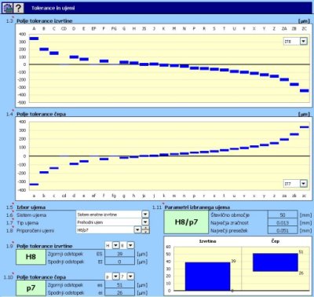The width and height of the screenshot is (314, 297).
Task: Click the 'Številčno območje' label
Action: pos(230,215)
